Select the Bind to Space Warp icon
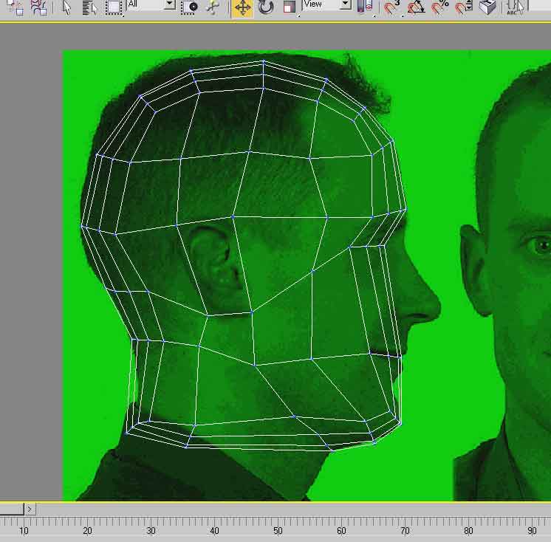Screen dimensions: 551x542 38,7
